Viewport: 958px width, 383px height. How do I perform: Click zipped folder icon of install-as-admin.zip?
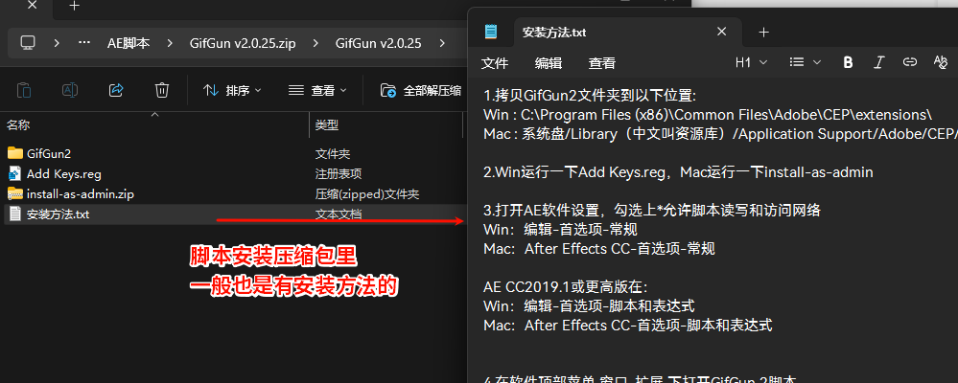point(15,193)
